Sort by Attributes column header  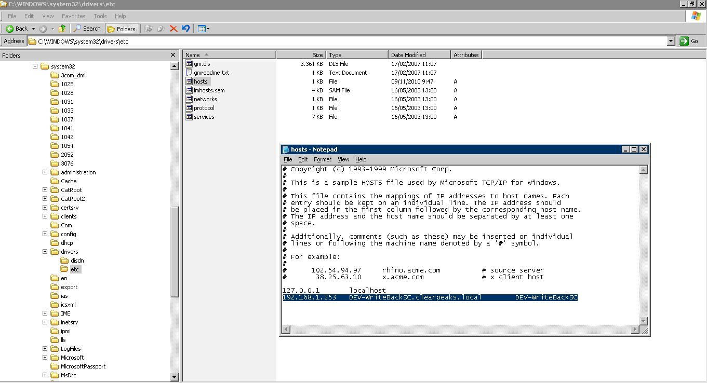click(x=466, y=54)
